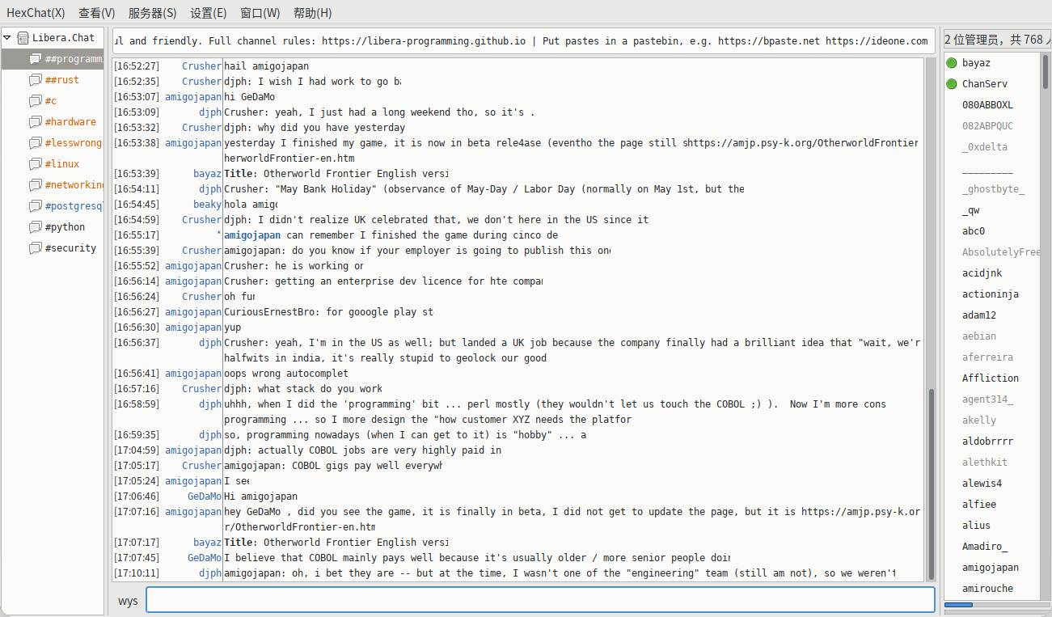1052x617 pixels.
Task: Open the 帮助(H) help menu
Action: click(x=313, y=13)
